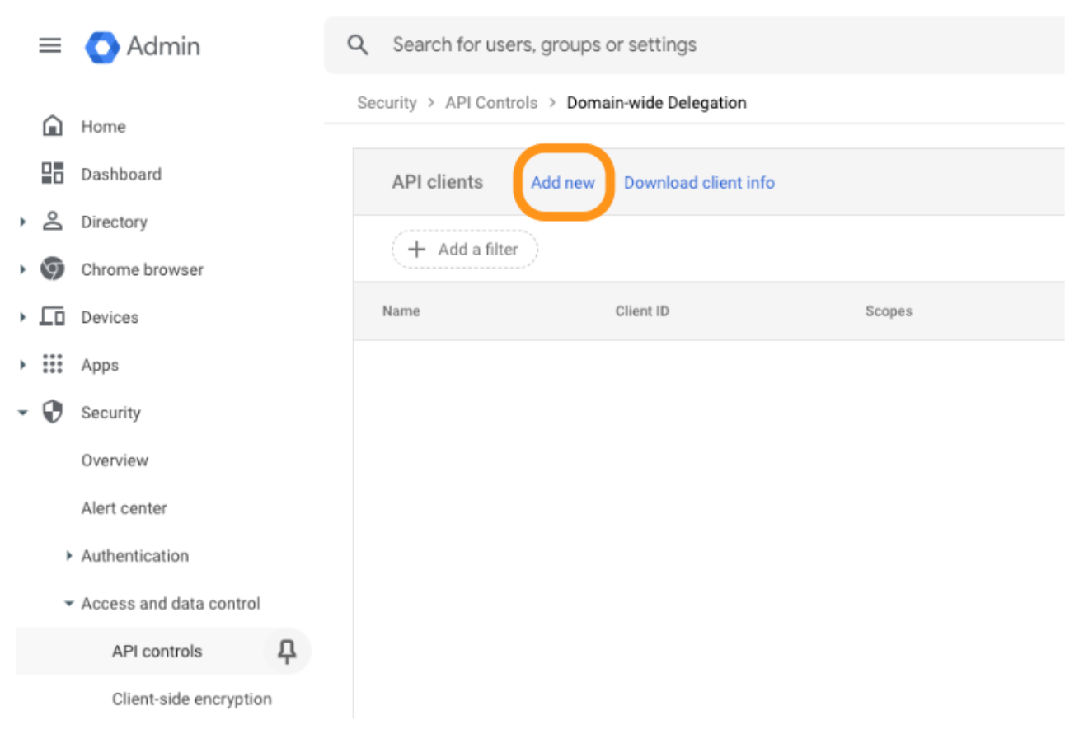
Task: Click the search magnifier icon
Action: [357, 44]
